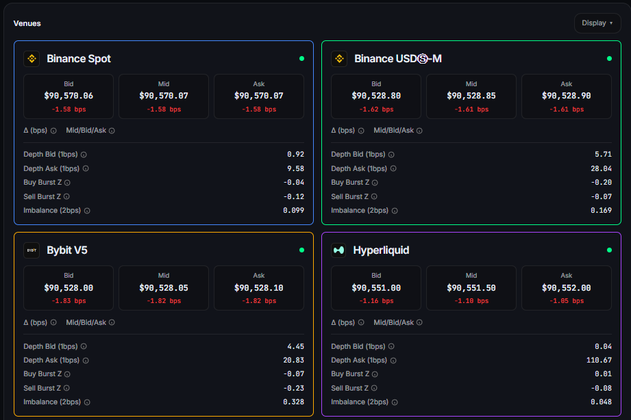631x420 pixels.
Task: Select Δ (bps) mode on Bybit V5
Action: 35,322
